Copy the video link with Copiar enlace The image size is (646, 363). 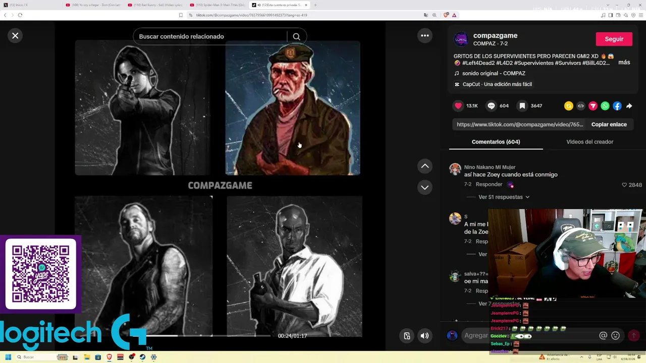(x=609, y=125)
